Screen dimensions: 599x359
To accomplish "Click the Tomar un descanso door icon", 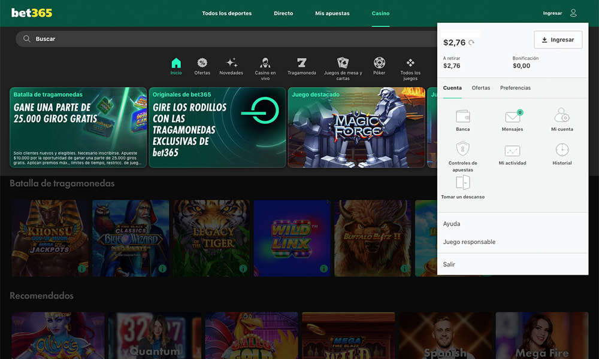I will click(462, 182).
